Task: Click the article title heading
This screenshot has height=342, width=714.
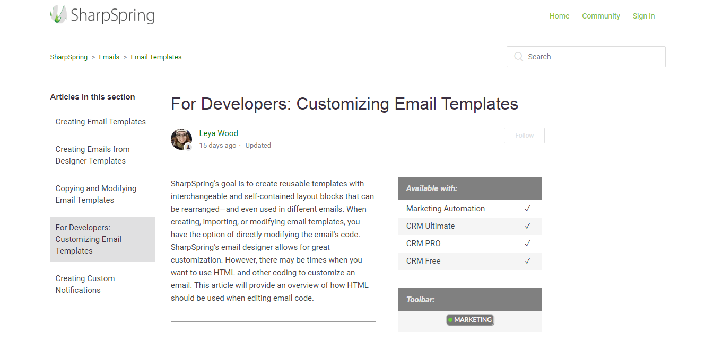Action: (344, 104)
